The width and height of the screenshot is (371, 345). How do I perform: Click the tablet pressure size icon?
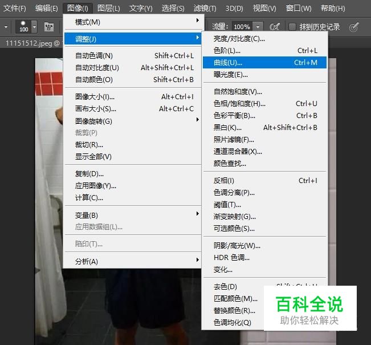pos(354,27)
